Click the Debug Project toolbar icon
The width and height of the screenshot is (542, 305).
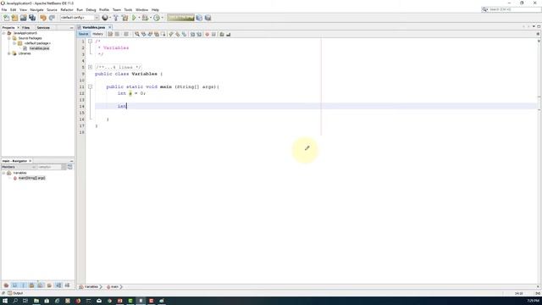click(x=145, y=18)
